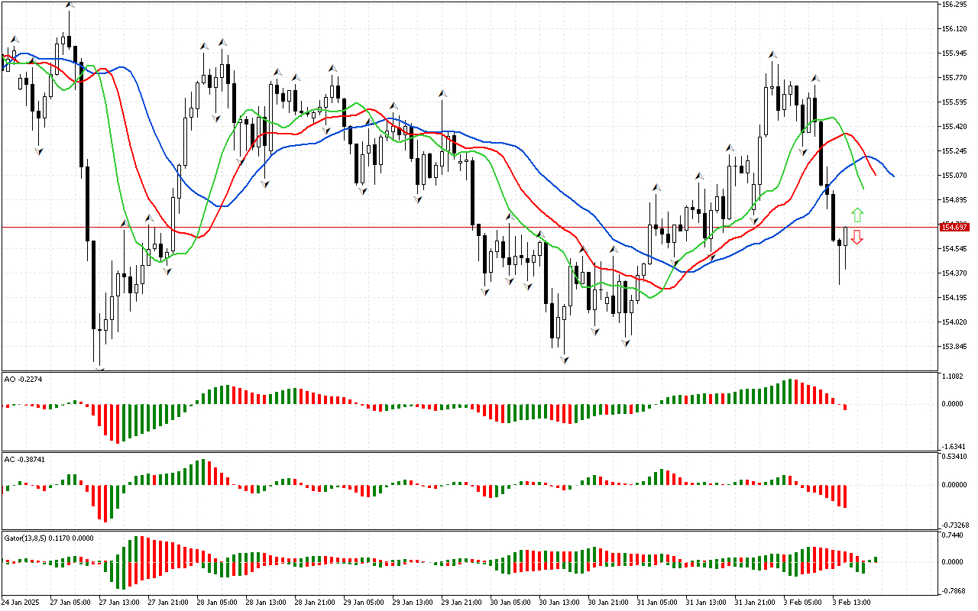
Task: Click the green up arrow signal
Action: (x=857, y=215)
